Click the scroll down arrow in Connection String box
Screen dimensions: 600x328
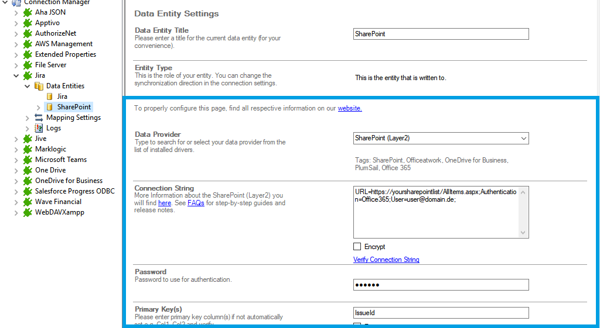tap(524, 233)
